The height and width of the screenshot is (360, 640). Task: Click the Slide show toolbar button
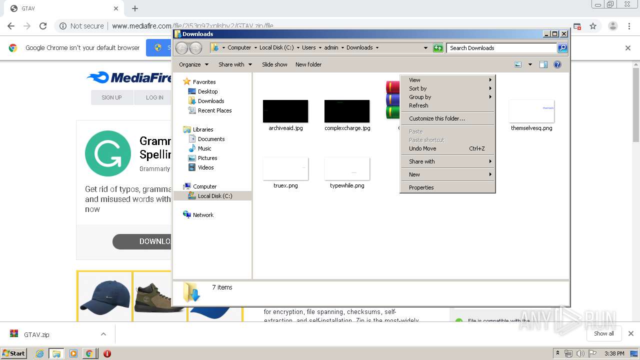pos(274,64)
